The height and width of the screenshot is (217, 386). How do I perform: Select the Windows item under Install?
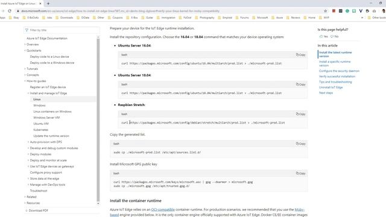(x=39, y=105)
